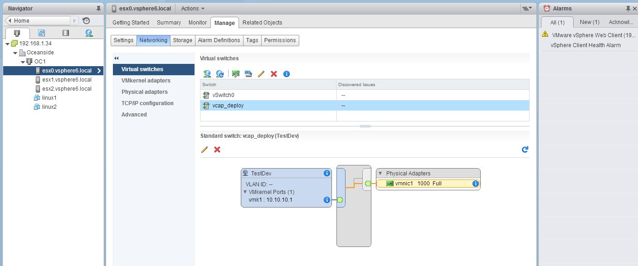Collapse the 192.168.1.34 vCenter tree node
Screen dimensions: 638x266
(x=8, y=44)
